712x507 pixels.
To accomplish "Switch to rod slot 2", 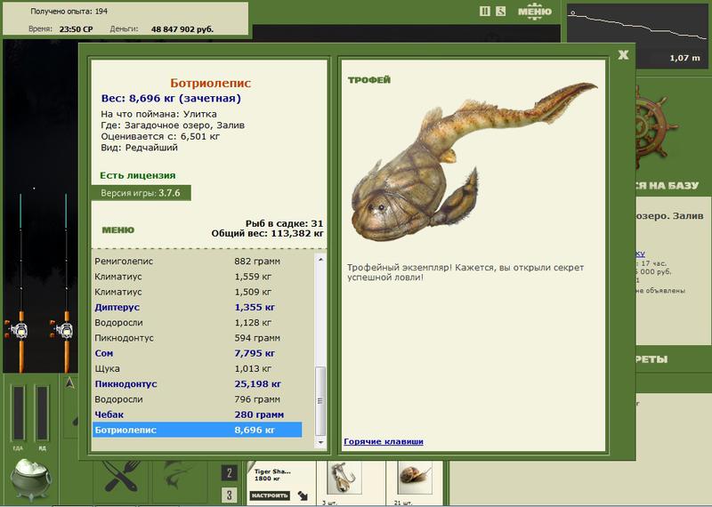I will point(230,473).
